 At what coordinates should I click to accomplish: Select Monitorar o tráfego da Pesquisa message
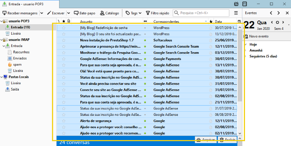[x=147, y=53]
